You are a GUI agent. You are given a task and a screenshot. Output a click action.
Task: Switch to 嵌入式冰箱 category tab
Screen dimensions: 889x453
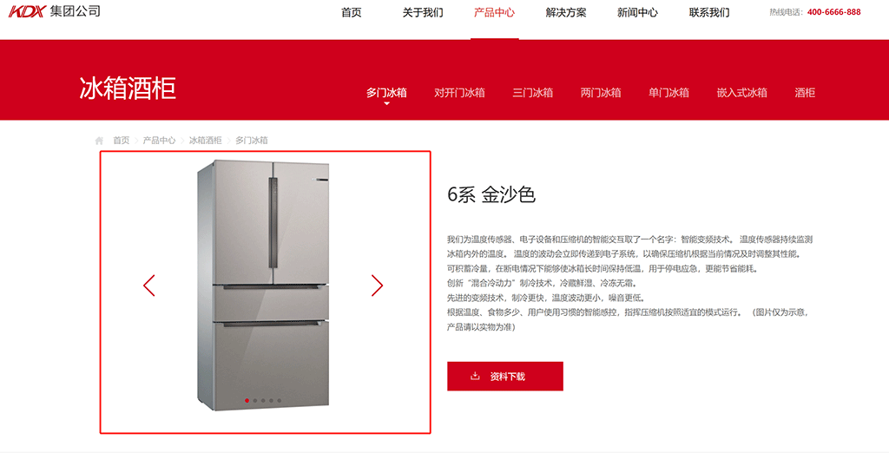pyautogui.click(x=741, y=93)
